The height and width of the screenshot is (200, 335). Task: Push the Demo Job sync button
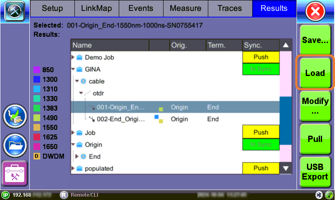tap(261, 57)
